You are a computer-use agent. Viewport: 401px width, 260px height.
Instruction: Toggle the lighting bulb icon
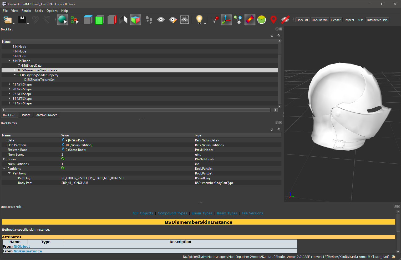click(x=199, y=20)
